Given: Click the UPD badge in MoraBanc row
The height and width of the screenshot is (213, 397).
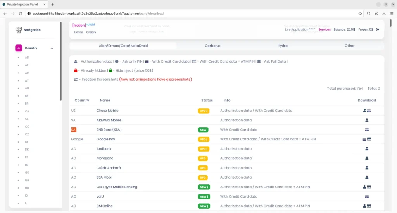Looking at the screenshot, I should (202, 158).
